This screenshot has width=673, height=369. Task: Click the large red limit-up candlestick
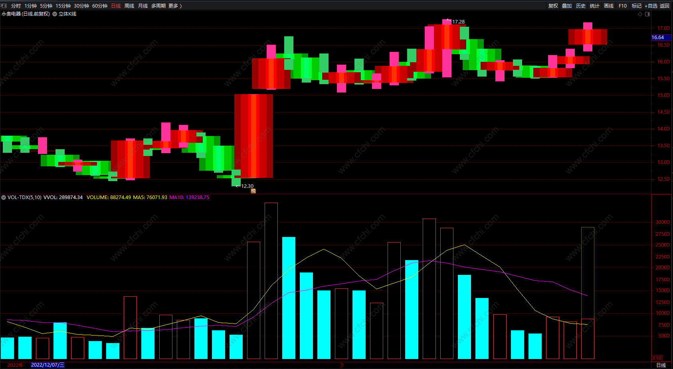tap(253, 136)
